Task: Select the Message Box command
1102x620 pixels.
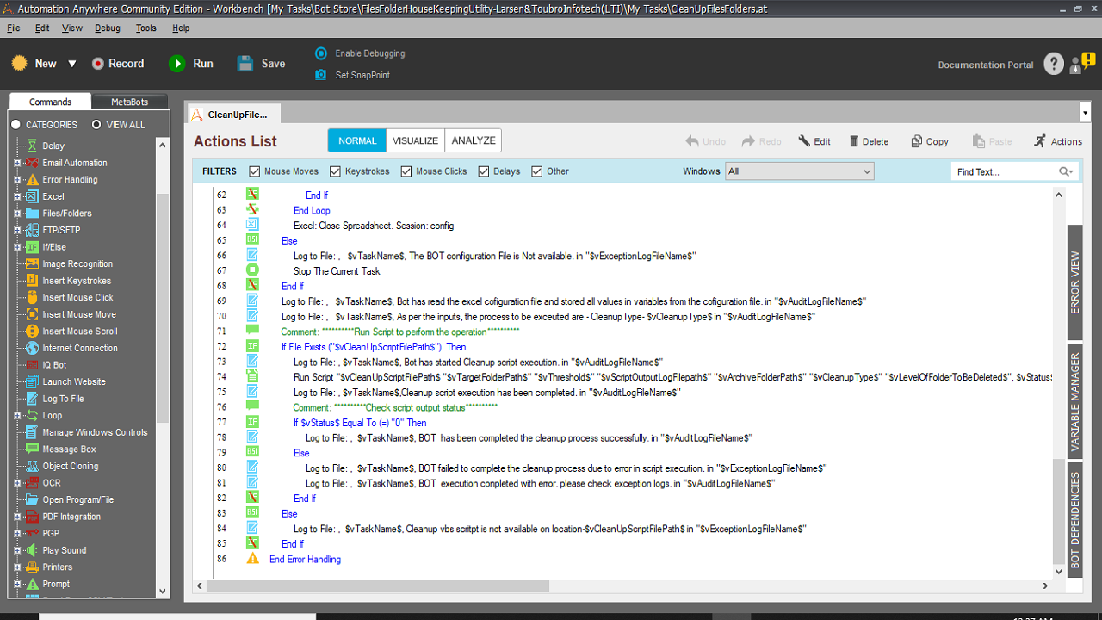Action: [69, 449]
